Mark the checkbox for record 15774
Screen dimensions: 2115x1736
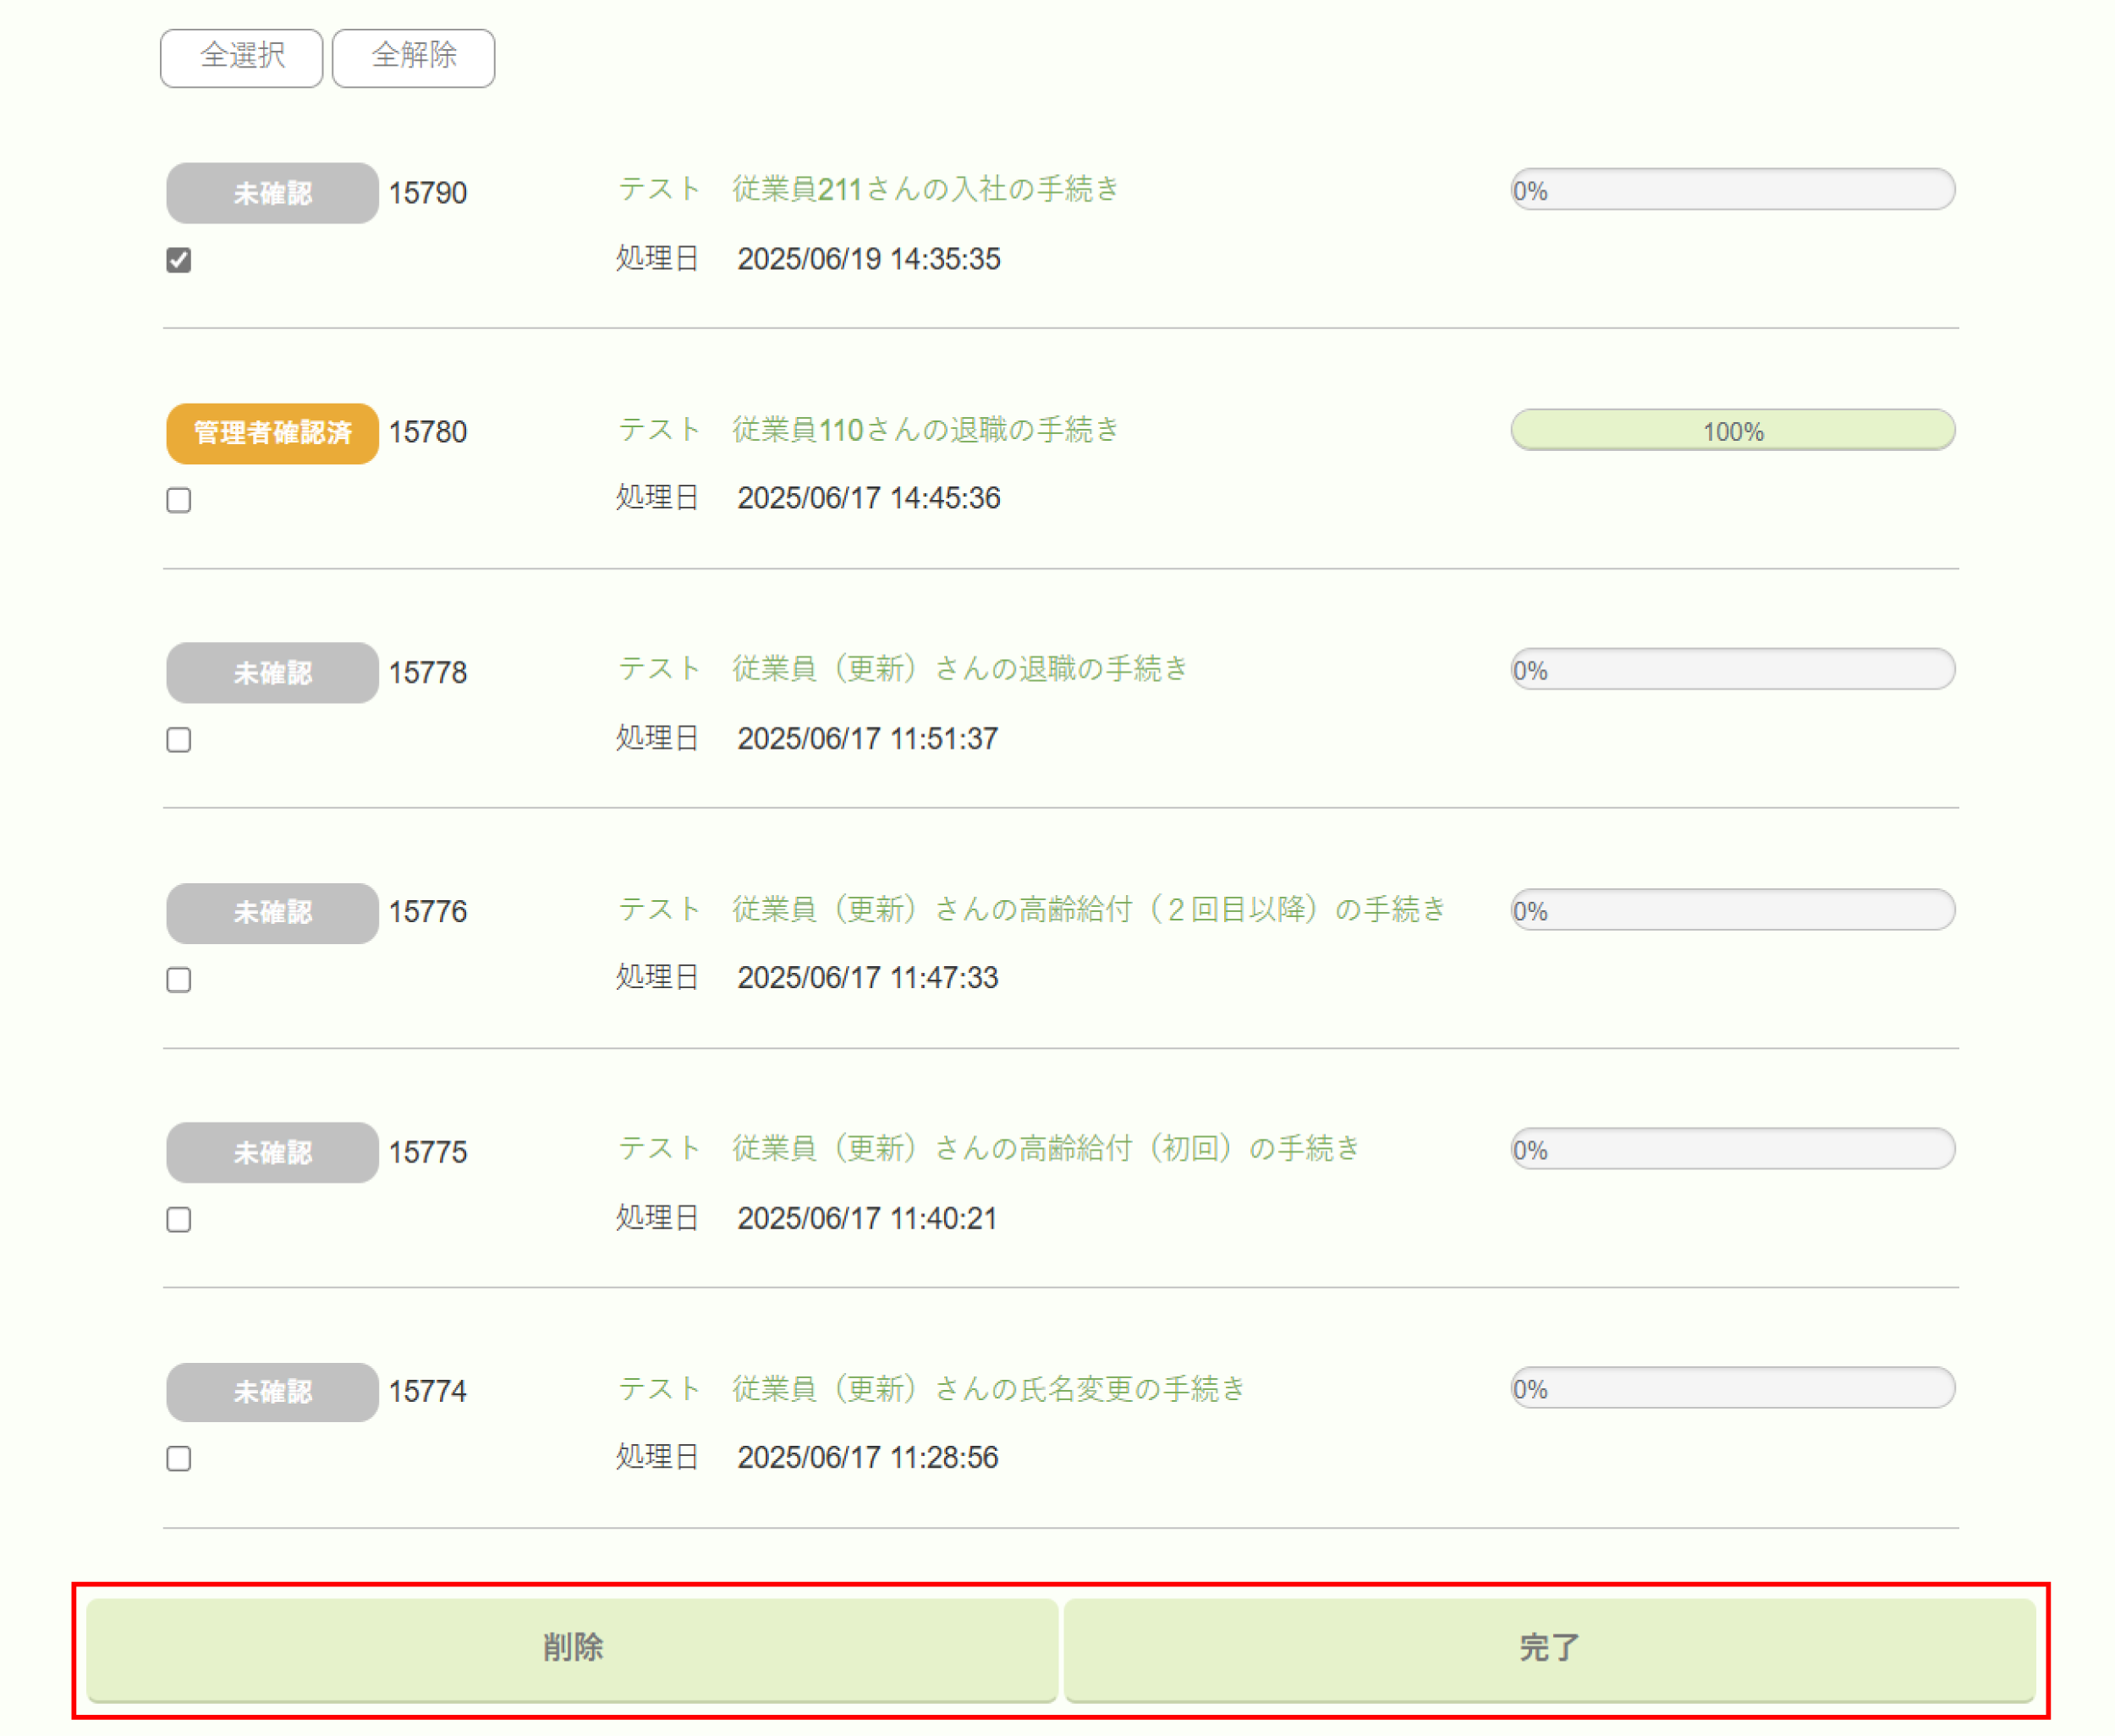click(179, 1459)
